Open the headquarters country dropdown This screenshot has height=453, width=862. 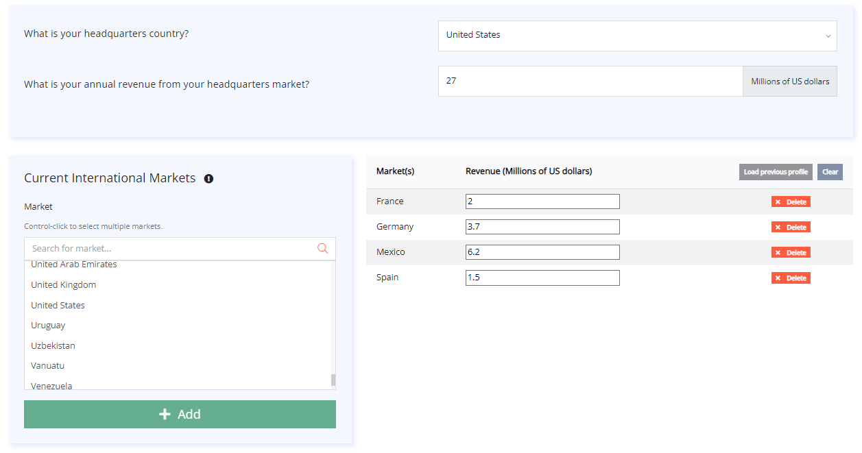click(637, 36)
